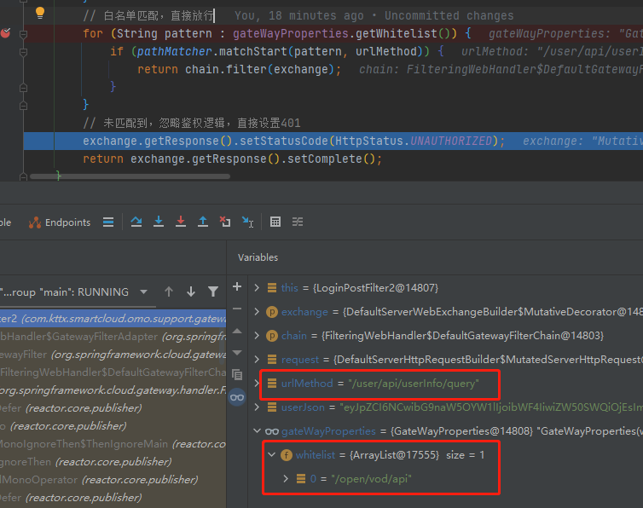Image resolution: width=643 pixels, height=508 pixels.
Task: Toggle the watches glasses icon in Variables sidebar
Action: point(237,396)
